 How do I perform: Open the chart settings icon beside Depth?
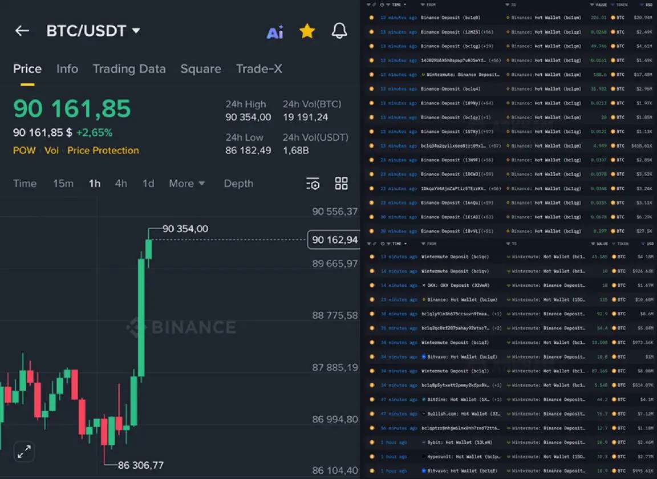click(313, 184)
